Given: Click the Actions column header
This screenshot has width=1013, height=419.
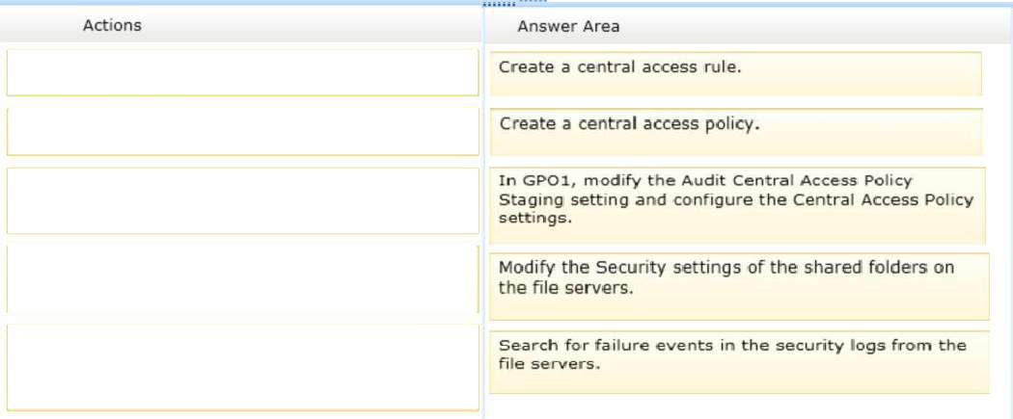Looking at the screenshot, I should 112,25.
